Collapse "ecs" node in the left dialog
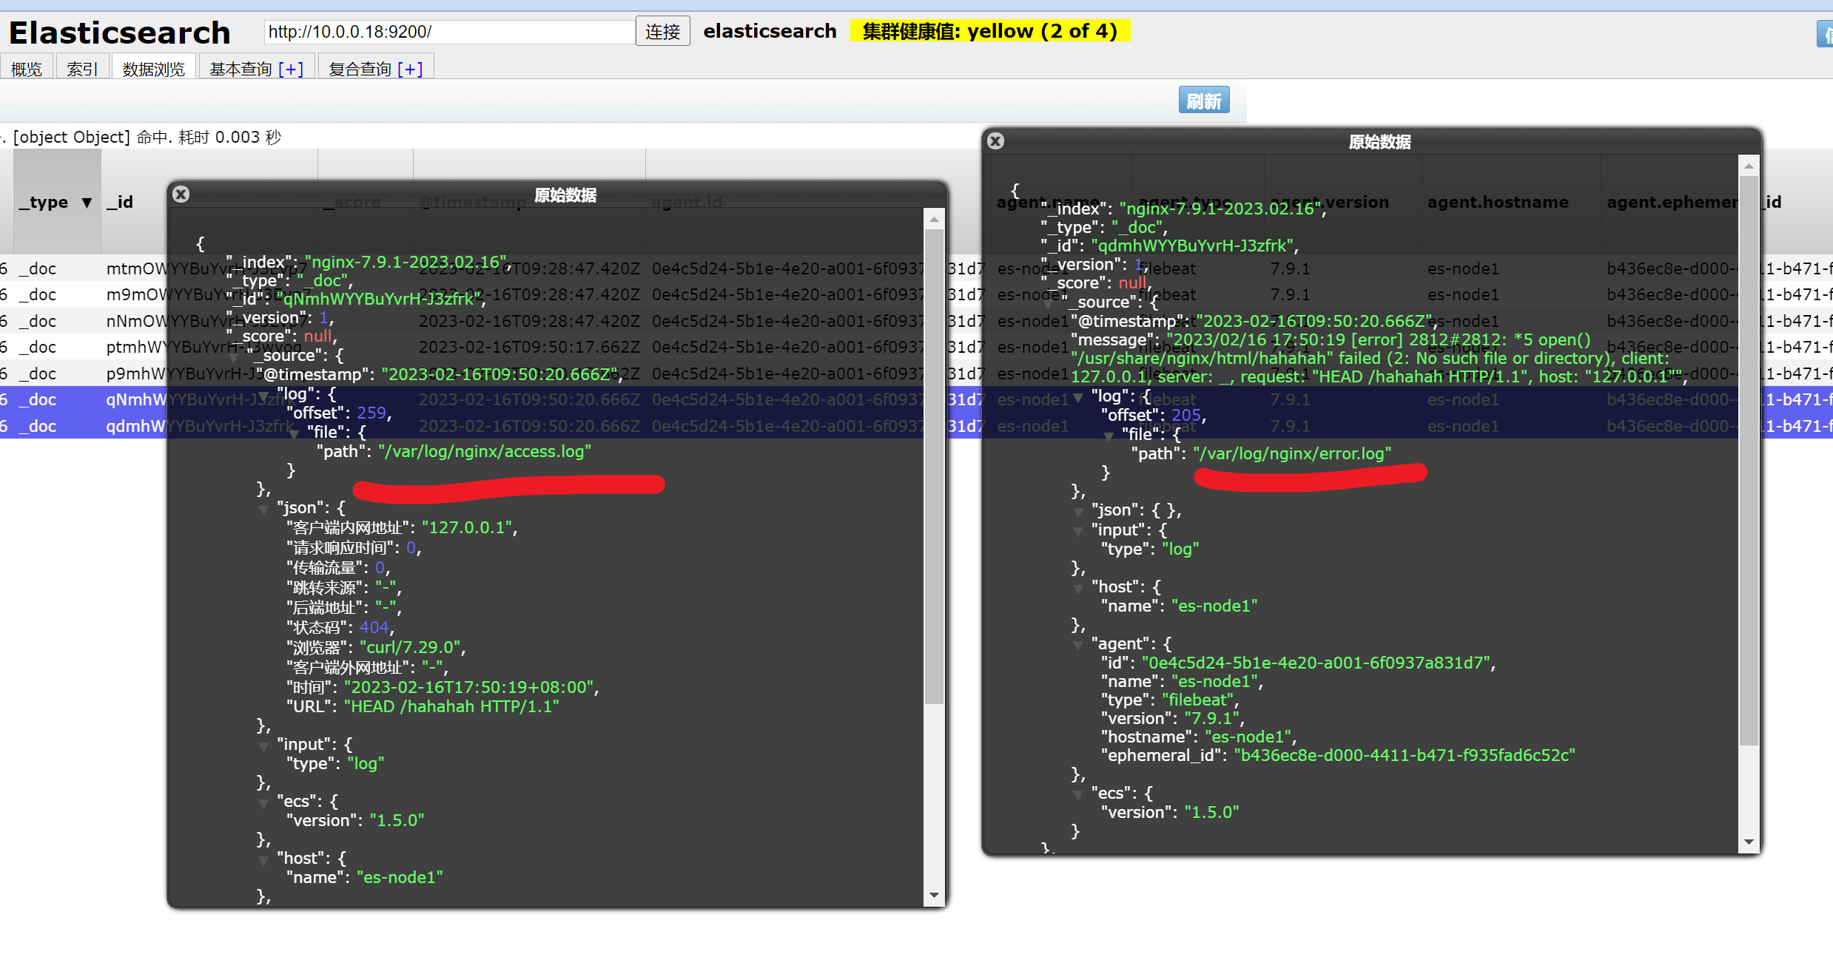 (x=264, y=803)
